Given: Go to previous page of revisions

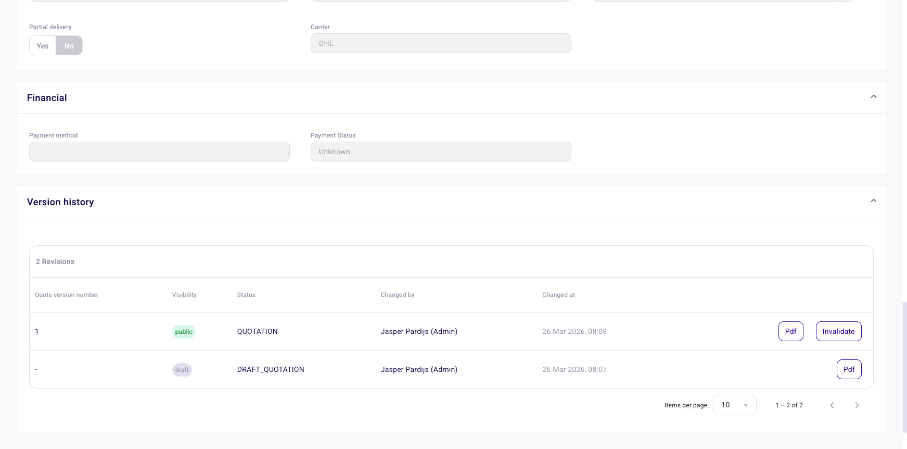Looking at the screenshot, I should pyautogui.click(x=832, y=405).
